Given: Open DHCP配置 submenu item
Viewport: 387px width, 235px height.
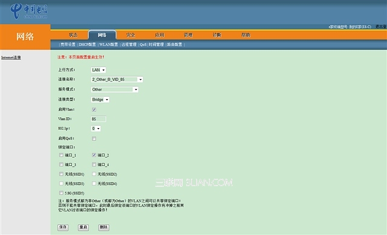Looking at the screenshot, I should (x=87, y=44).
